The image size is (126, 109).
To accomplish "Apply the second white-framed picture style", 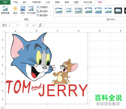I will tap(69, 10).
